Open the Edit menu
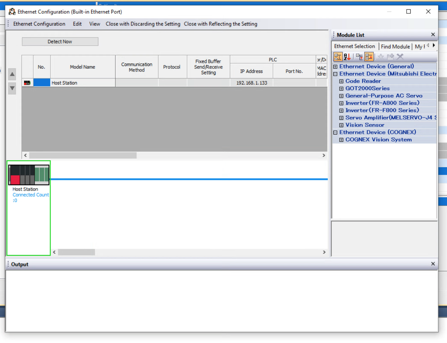447x343 pixels. pyautogui.click(x=77, y=24)
